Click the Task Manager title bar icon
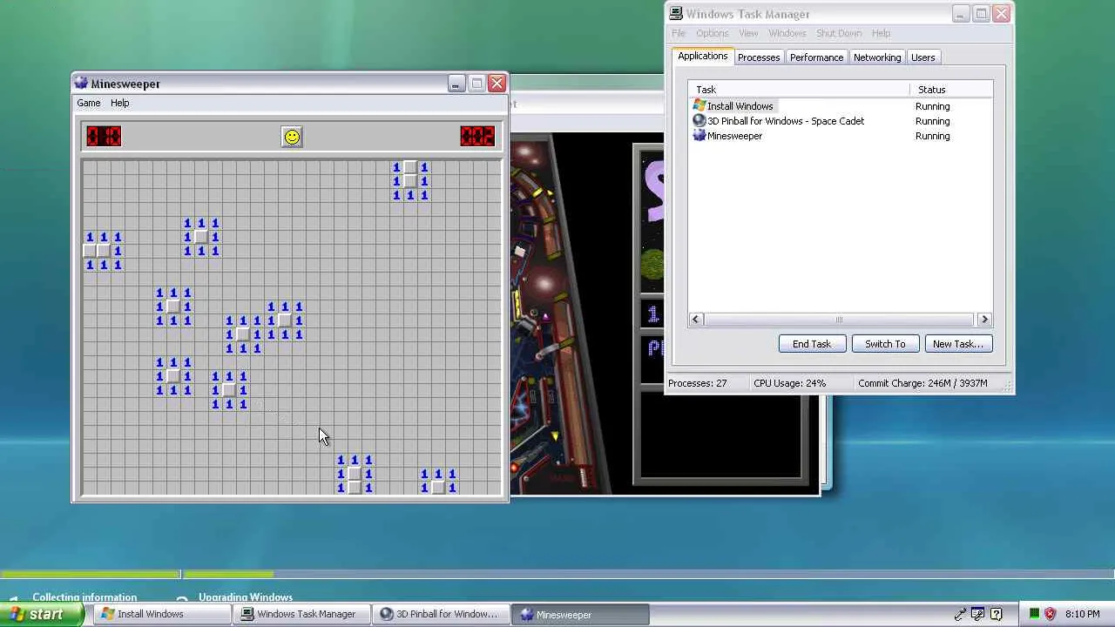 pos(675,14)
